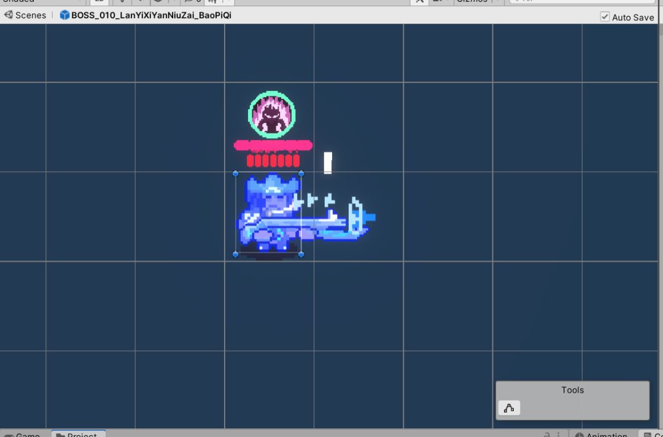Select the red segmented bar sprite

click(x=273, y=161)
